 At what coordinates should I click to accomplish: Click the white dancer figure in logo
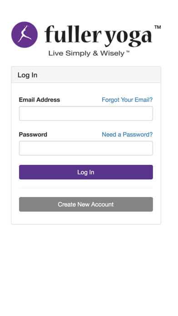[25, 34]
